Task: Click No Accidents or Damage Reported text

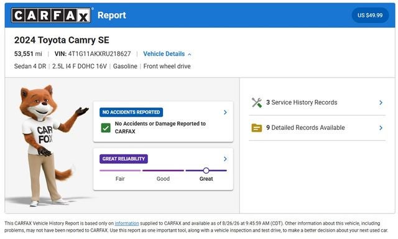Action: pos(160,127)
